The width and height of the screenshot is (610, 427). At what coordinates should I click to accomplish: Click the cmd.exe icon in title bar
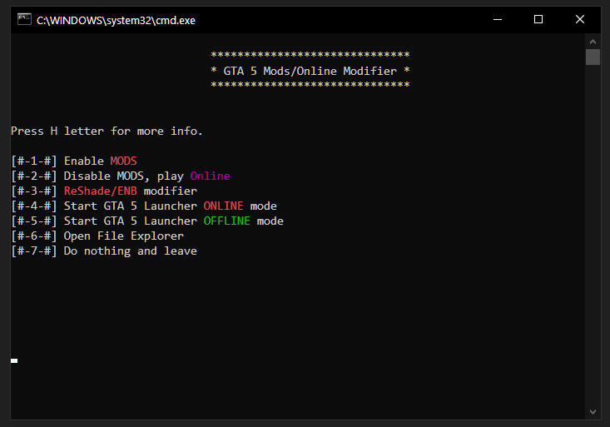(x=25, y=19)
